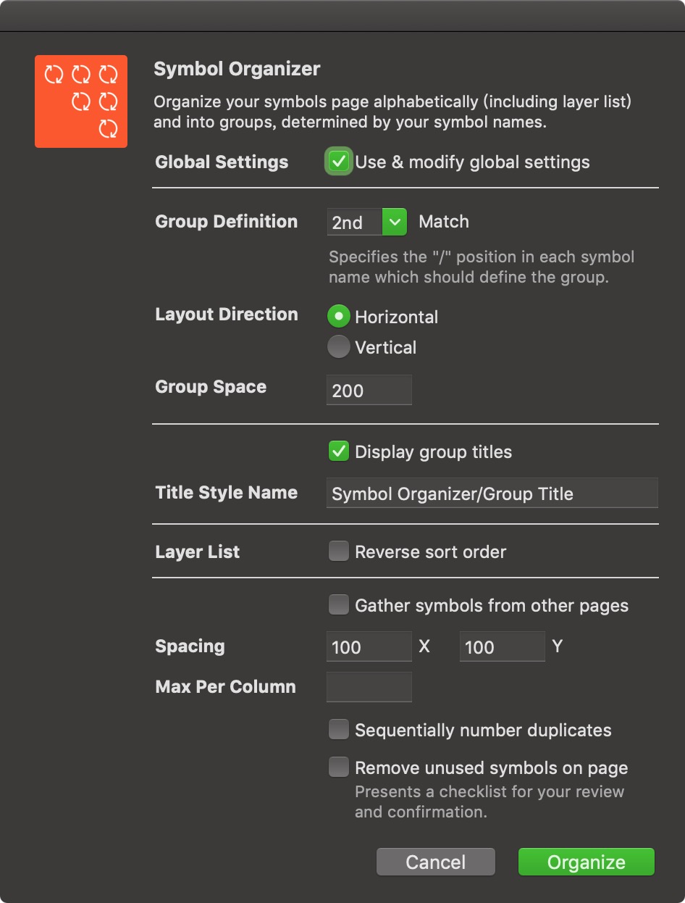Click the orange Symbol Organizer plugin icon
The height and width of the screenshot is (903, 685).
(81, 101)
